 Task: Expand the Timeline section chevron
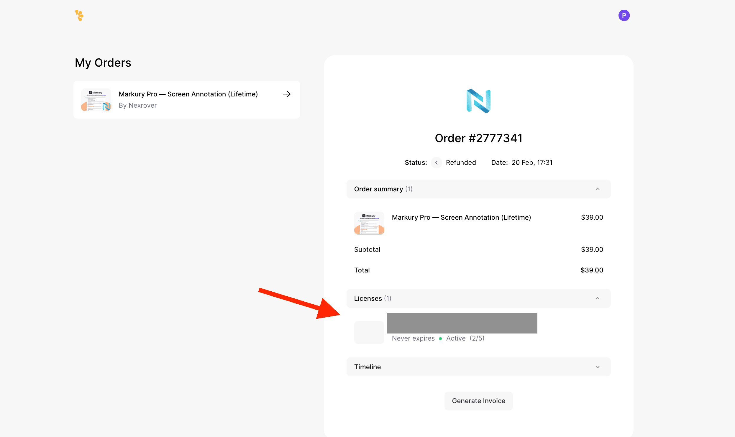[598, 367]
